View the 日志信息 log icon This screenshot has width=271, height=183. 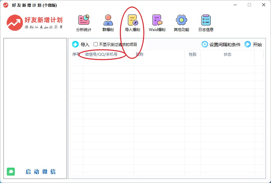[206, 20]
